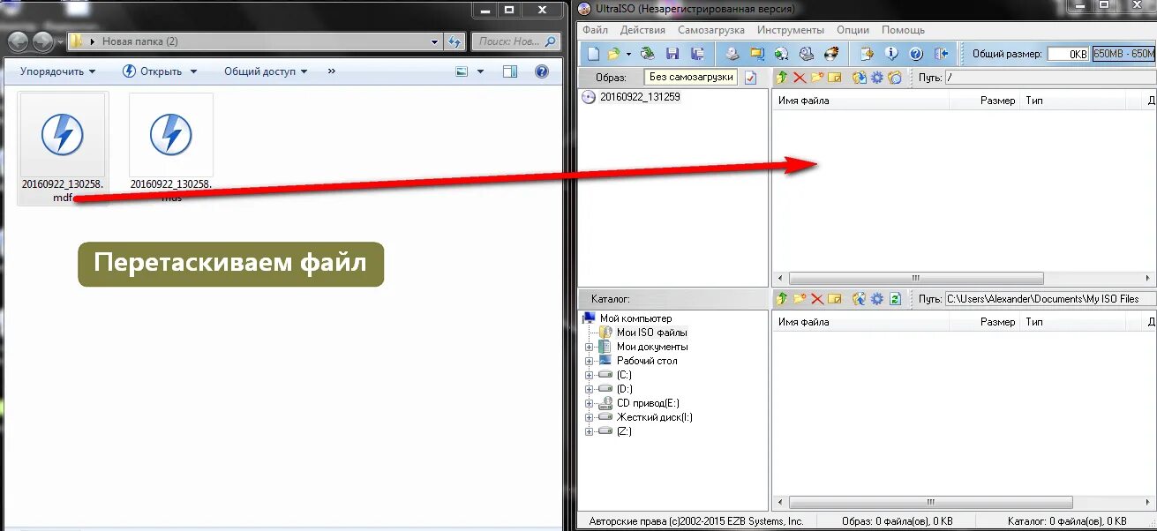Open the Самозагрузка menu
The height and width of the screenshot is (531, 1157).
712,30
